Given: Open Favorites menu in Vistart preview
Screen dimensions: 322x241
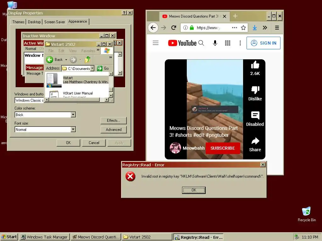Looking at the screenshot, I should coord(88,51).
